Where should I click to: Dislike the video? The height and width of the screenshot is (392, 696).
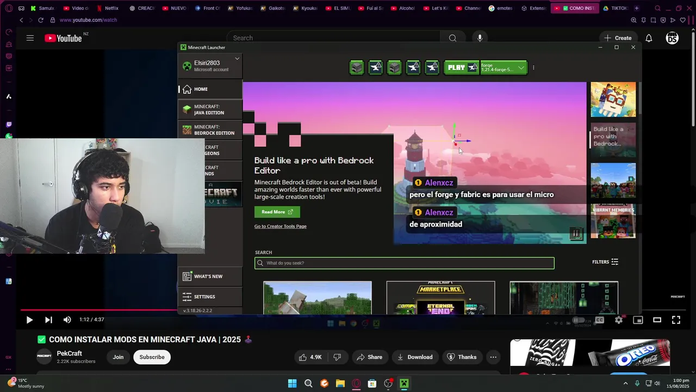(x=337, y=357)
